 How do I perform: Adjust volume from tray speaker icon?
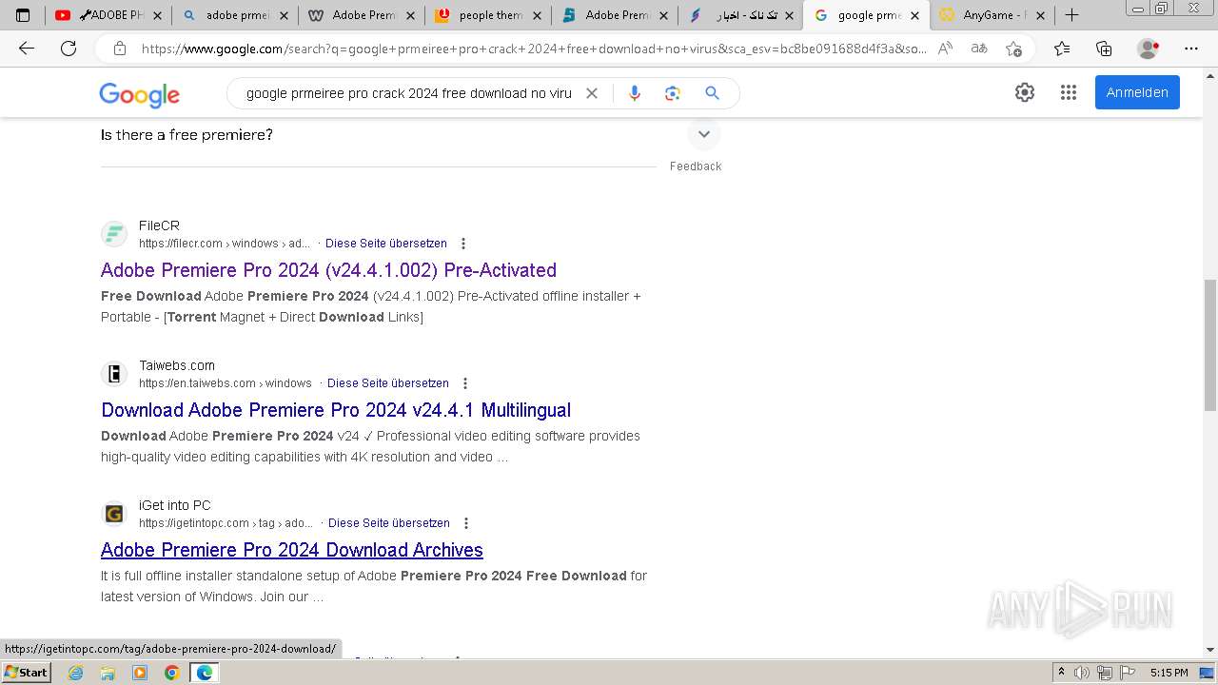coord(1082,673)
